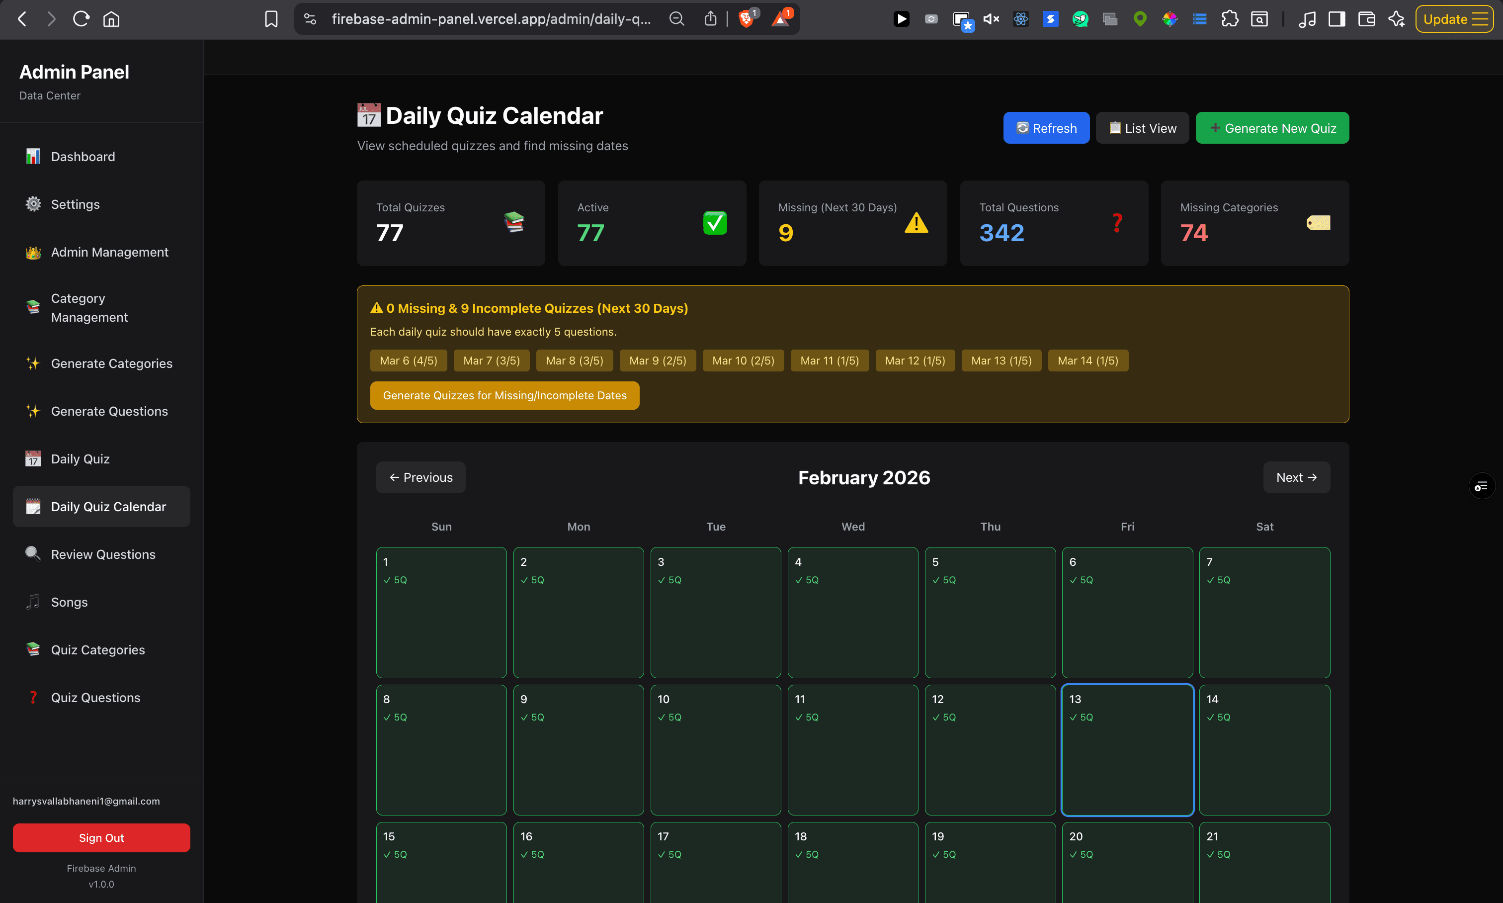Click the bookmark icon in toolbar
The image size is (1503, 903).
pos(271,19)
